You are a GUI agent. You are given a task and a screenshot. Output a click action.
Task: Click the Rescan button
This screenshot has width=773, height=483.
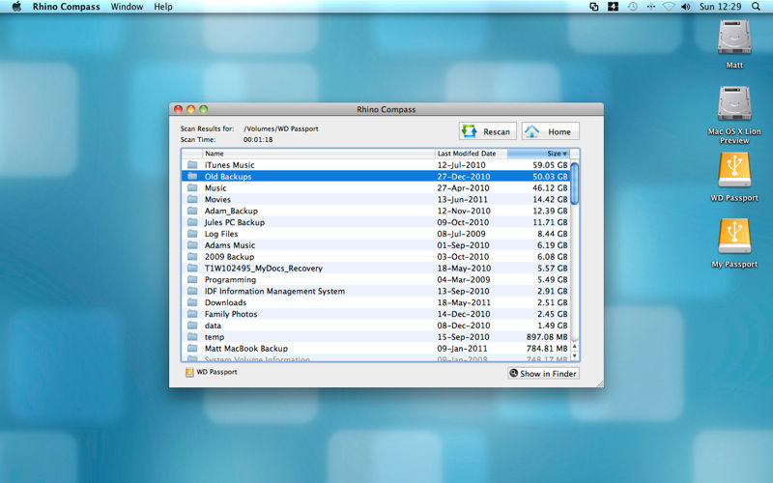(488, 131)
